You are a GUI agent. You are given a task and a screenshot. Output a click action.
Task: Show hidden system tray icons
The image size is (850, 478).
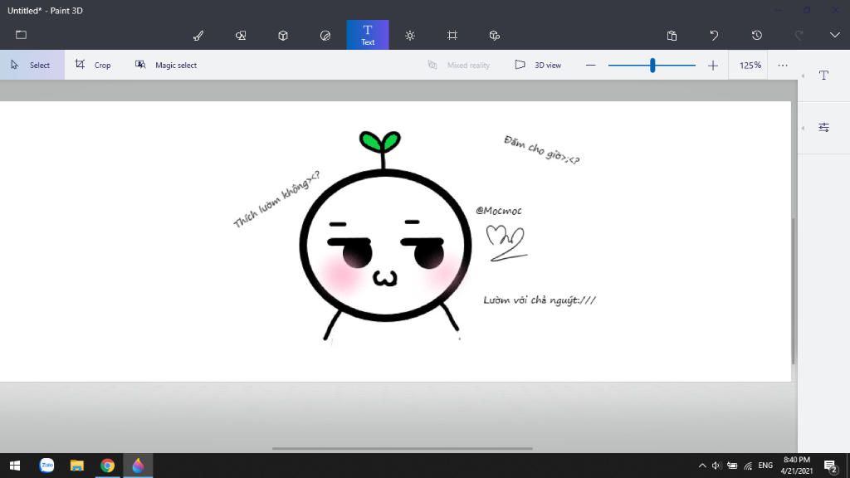click(x=702, y=466)
